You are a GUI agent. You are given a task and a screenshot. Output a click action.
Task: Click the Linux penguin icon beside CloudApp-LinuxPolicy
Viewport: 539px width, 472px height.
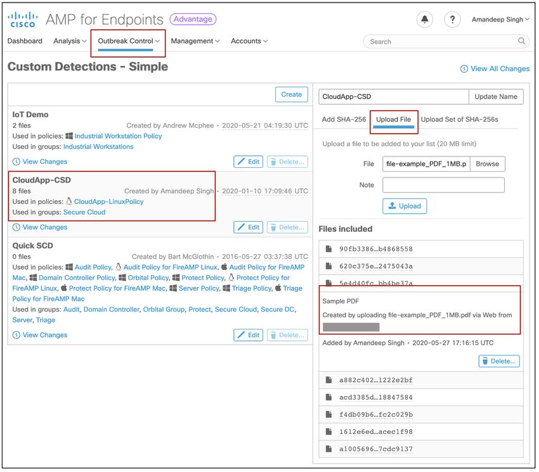point(68,201)
